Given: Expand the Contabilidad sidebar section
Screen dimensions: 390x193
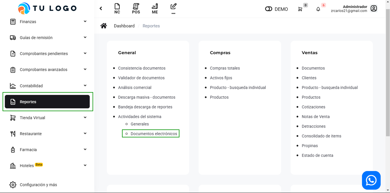Looking at the screenshot, I should (x=85, y=86).
